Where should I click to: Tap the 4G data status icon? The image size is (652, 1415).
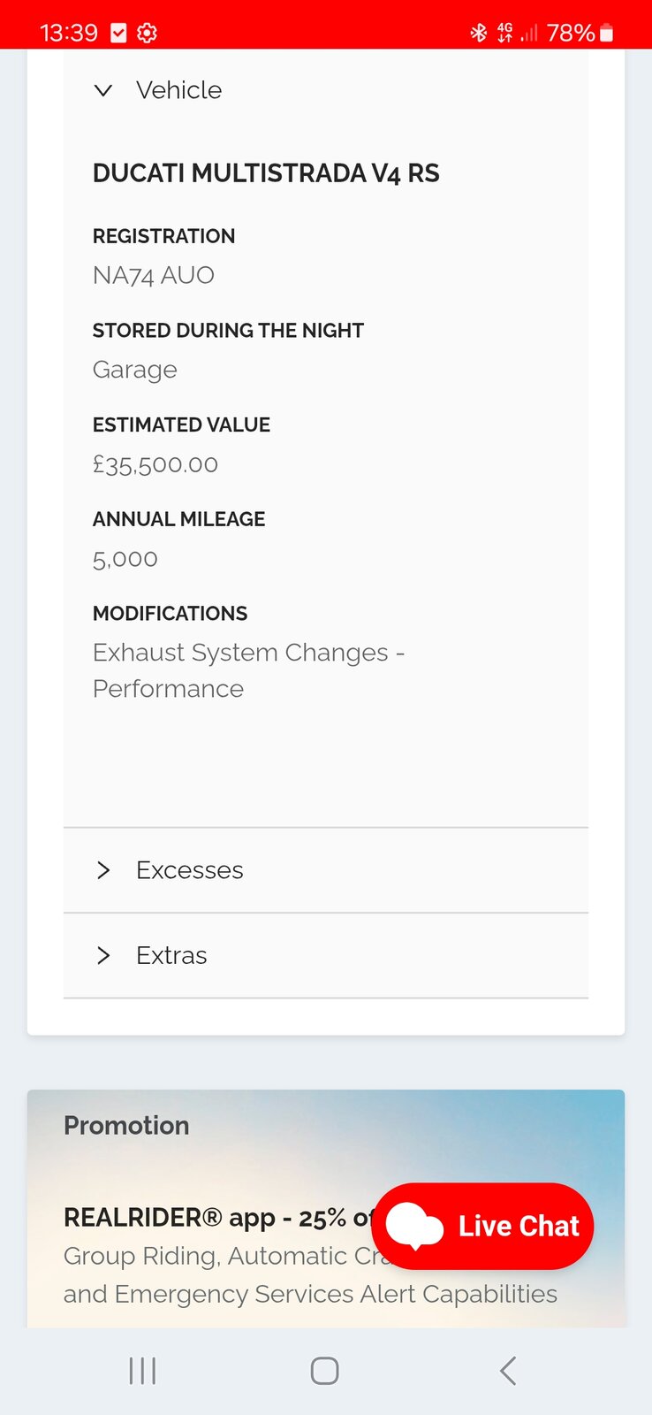click(x=504, y=34)
